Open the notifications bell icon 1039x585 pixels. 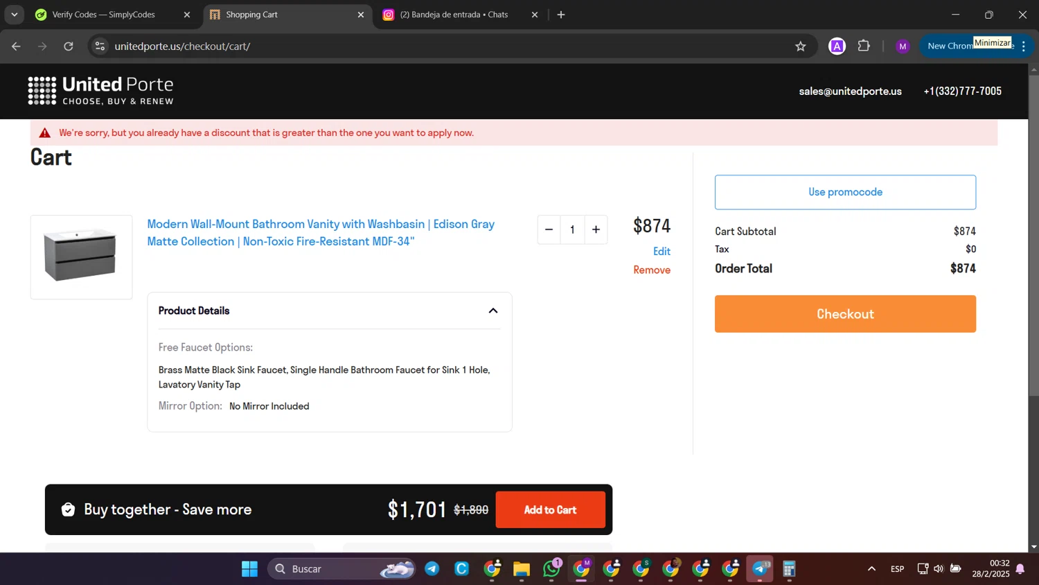click(x=1020, y=569)
